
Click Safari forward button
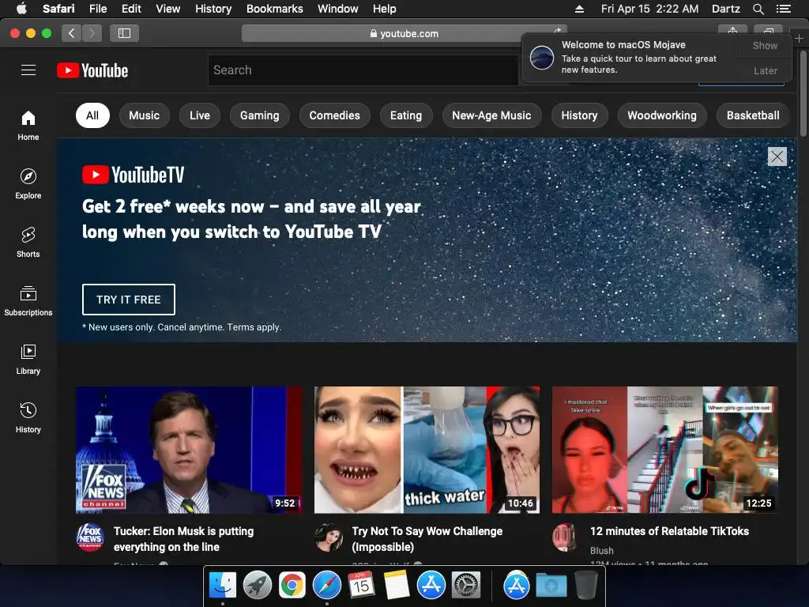point(92,33)
